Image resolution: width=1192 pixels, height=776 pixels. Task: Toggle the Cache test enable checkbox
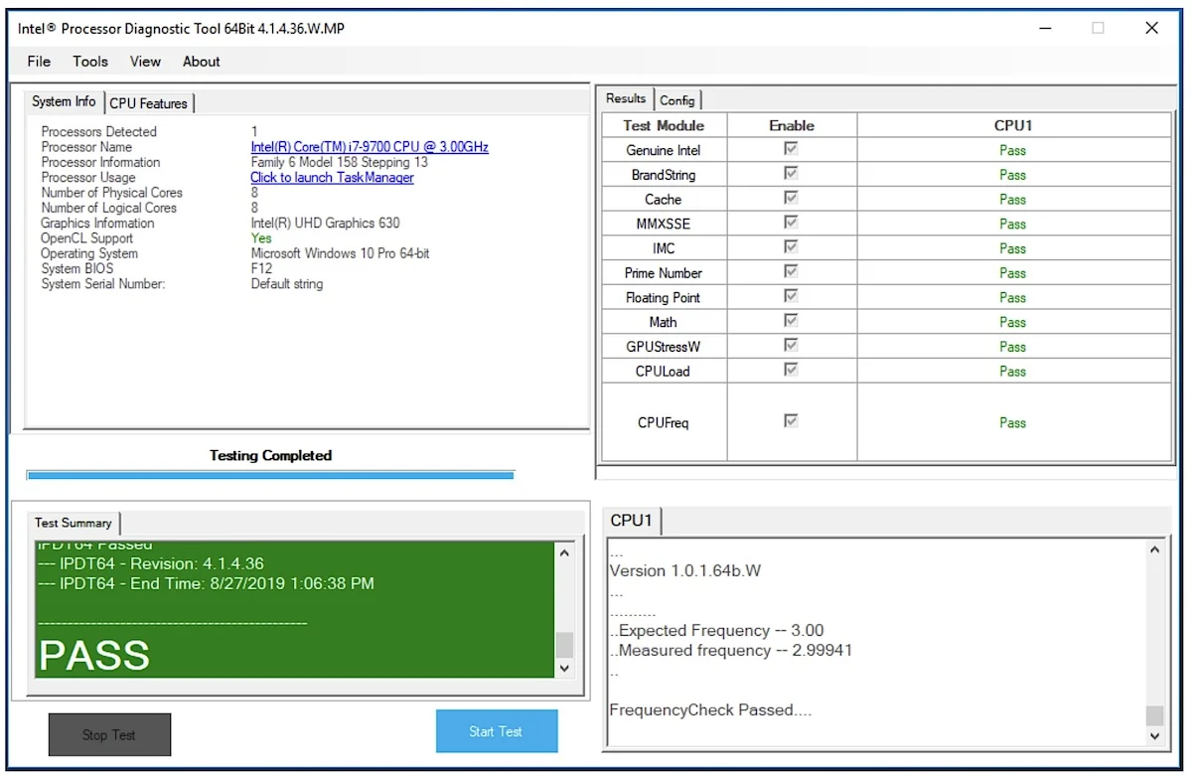(792, 198)
